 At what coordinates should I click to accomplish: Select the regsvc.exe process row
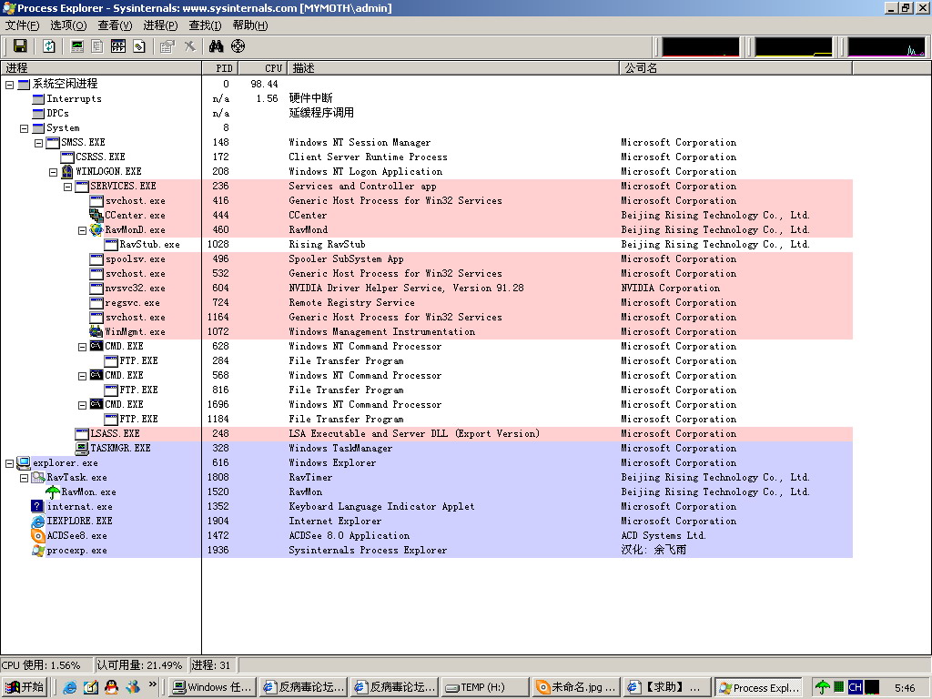427,302
